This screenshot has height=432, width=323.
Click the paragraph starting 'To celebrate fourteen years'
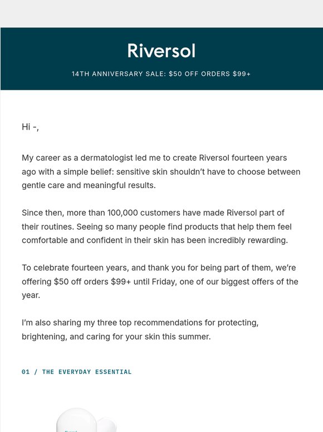click(160, 281)
